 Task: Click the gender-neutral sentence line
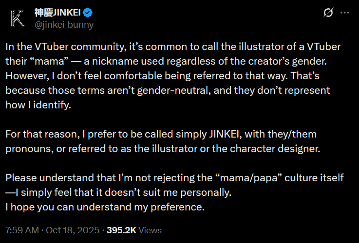168,90
